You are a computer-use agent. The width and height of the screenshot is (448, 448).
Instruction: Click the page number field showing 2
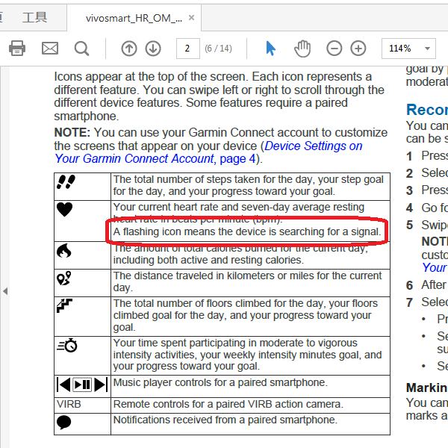coord(187,49)
